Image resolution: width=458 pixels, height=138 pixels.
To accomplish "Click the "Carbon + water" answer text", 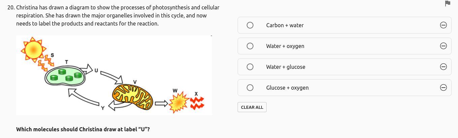I will [x=285, y=25].
